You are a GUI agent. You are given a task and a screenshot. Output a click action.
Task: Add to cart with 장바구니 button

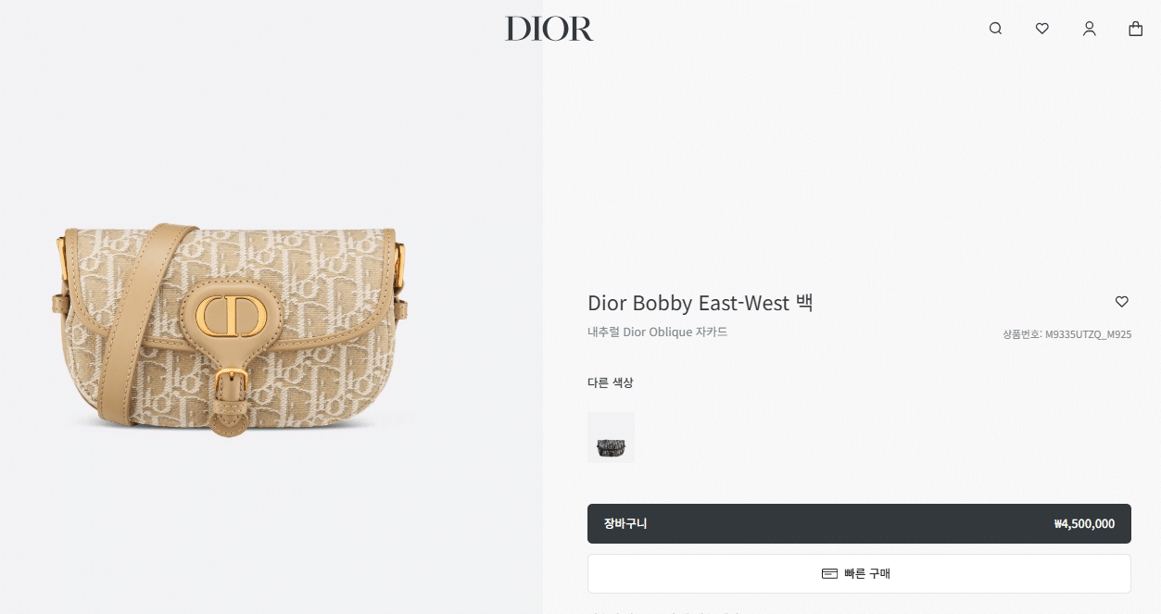[x=859, y=524]
